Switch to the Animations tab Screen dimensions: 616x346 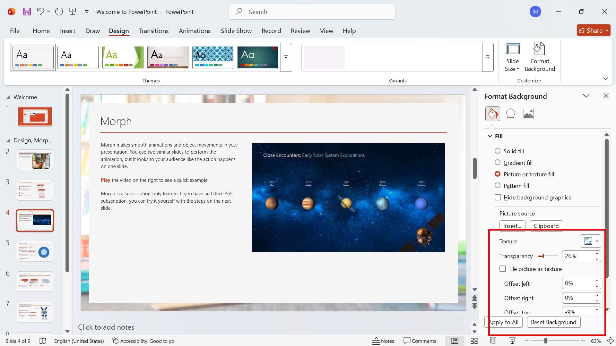click(x=195, y=31)
